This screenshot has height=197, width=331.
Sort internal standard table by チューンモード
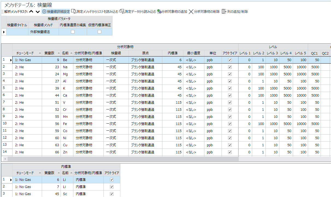[27, 173]
